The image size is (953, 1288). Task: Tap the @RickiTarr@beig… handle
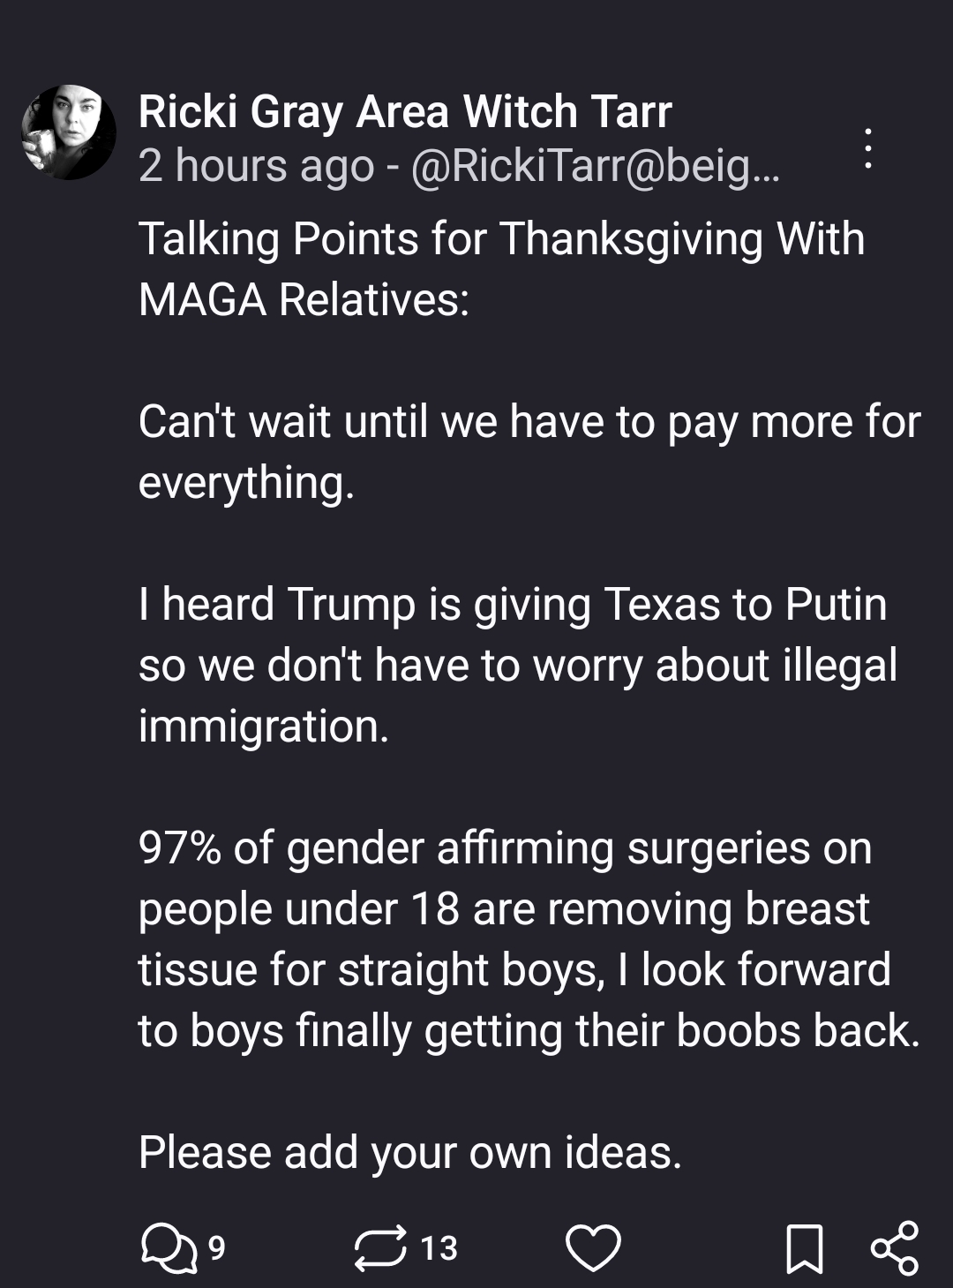tap(596, 166)
